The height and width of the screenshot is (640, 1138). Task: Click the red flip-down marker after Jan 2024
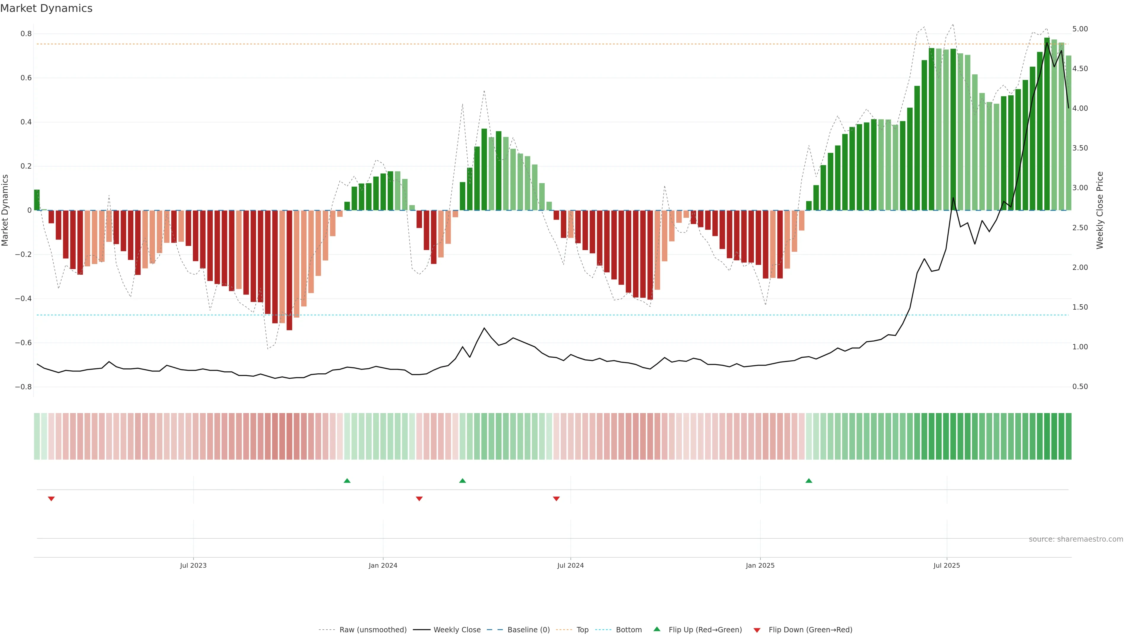click(419, 499)
